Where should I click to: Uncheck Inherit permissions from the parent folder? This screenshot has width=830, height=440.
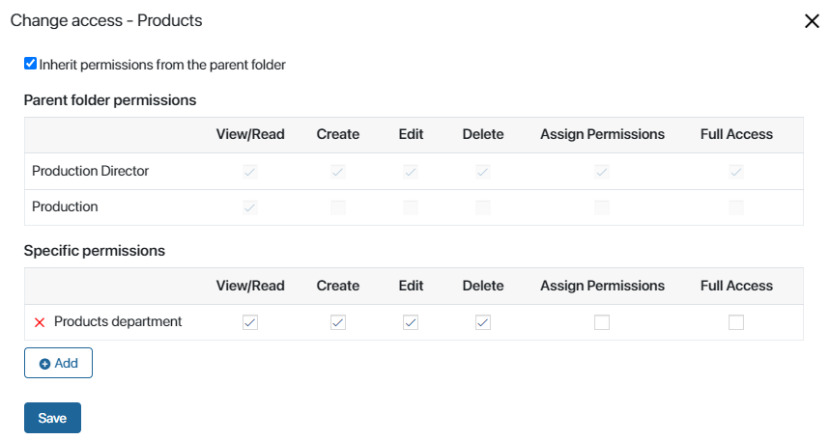[30, 64]
